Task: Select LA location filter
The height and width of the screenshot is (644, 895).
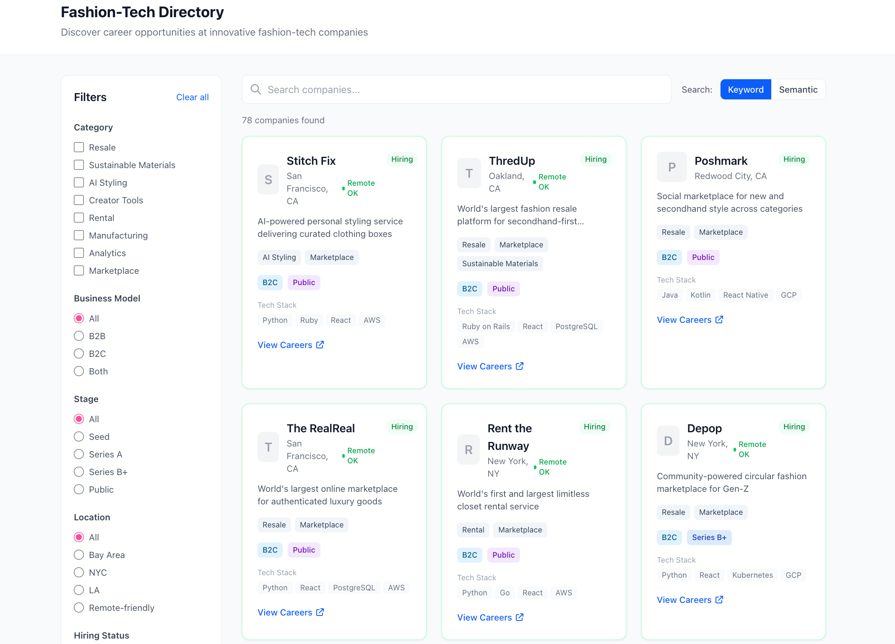Action: point(79,590)
